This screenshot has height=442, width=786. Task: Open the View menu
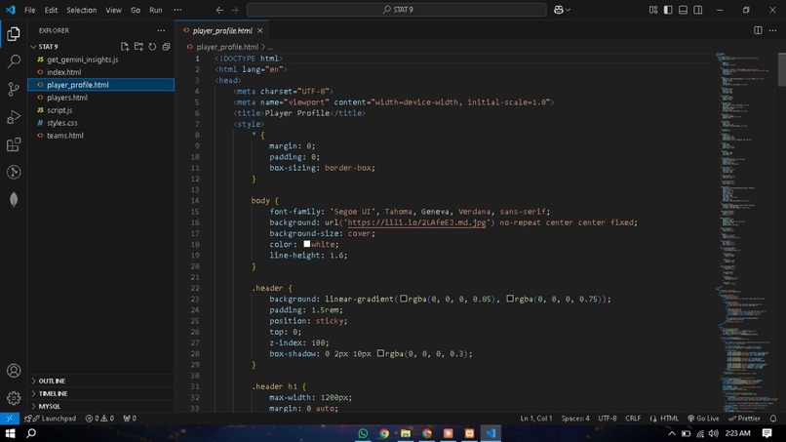(113, 10)
